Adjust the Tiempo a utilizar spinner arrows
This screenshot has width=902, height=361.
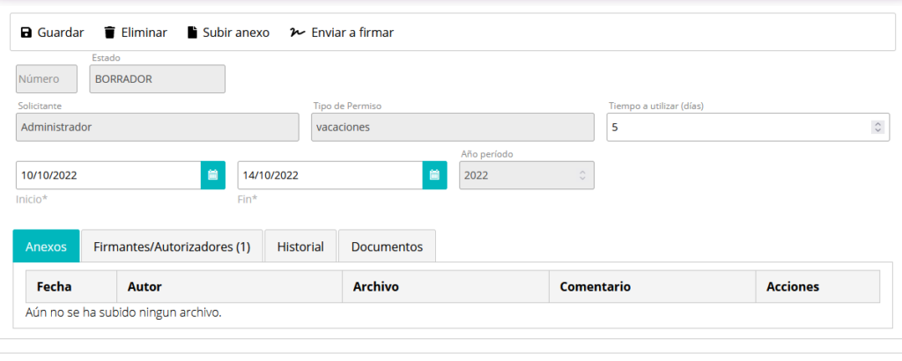coord(878,127)
